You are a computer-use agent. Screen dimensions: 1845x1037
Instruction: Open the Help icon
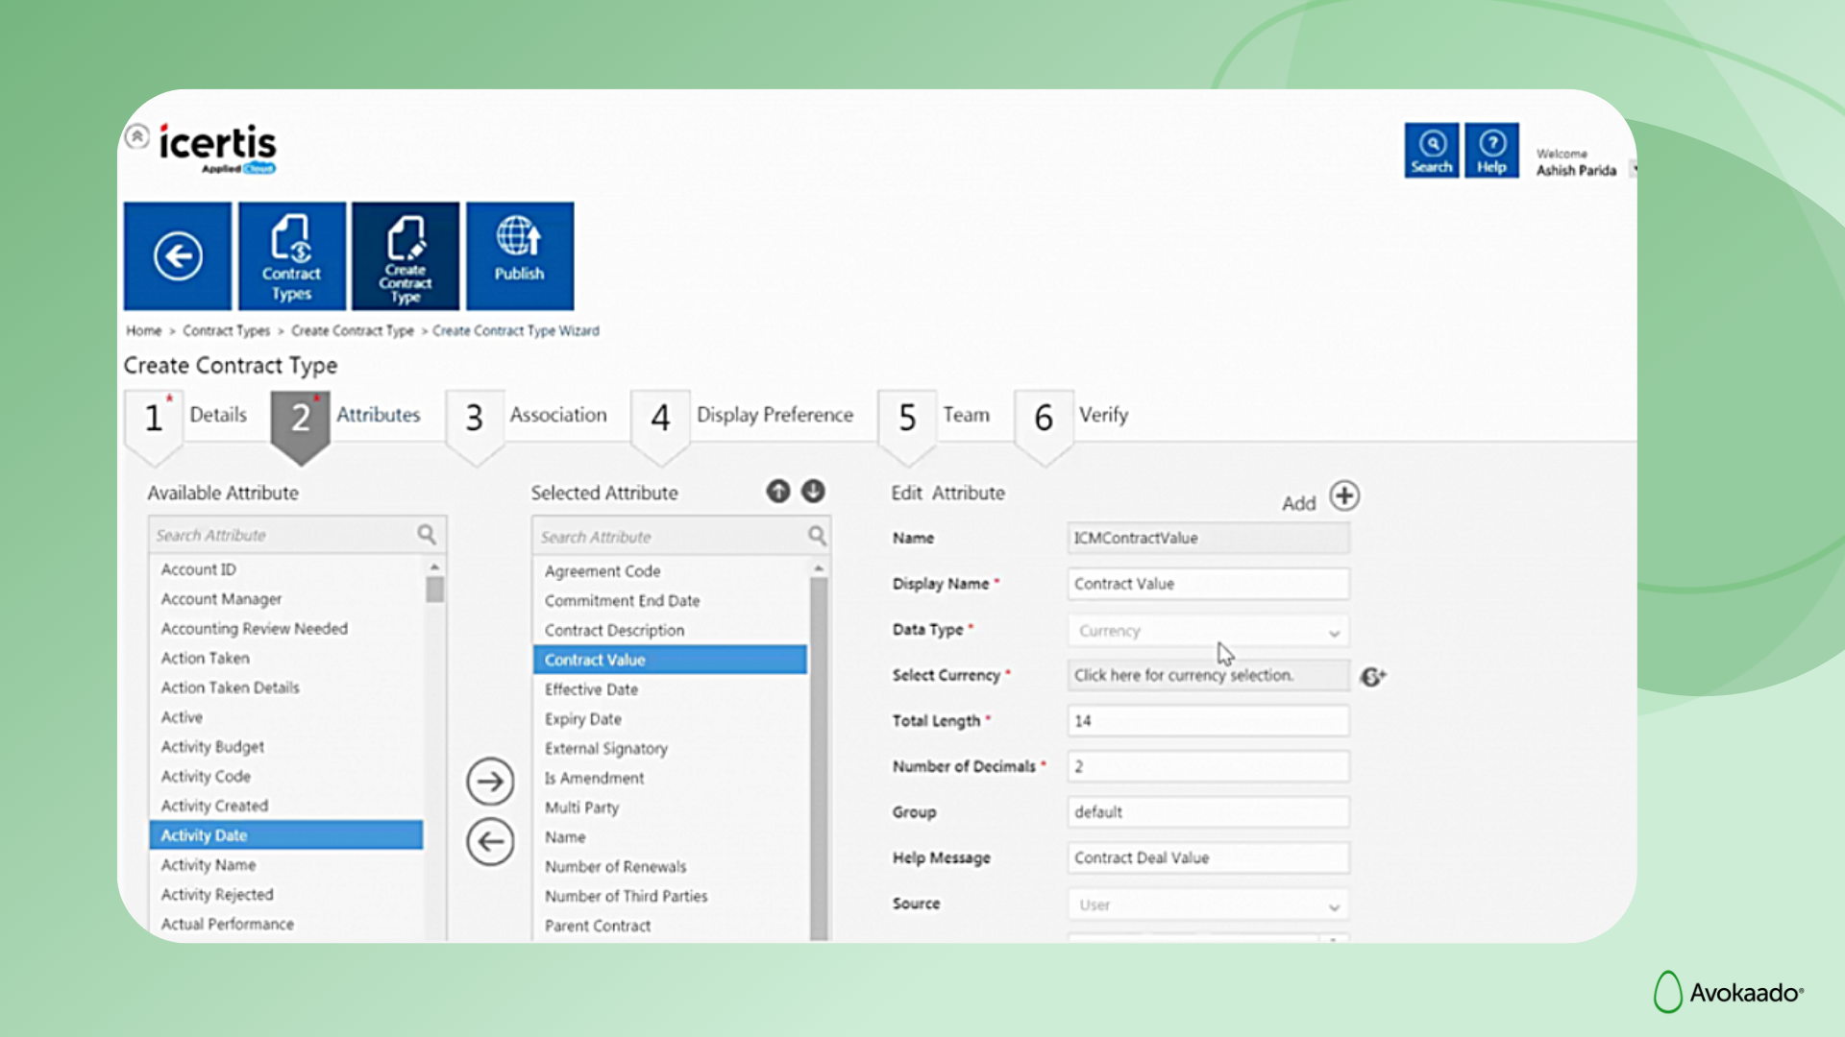(x=1491, y=150)
